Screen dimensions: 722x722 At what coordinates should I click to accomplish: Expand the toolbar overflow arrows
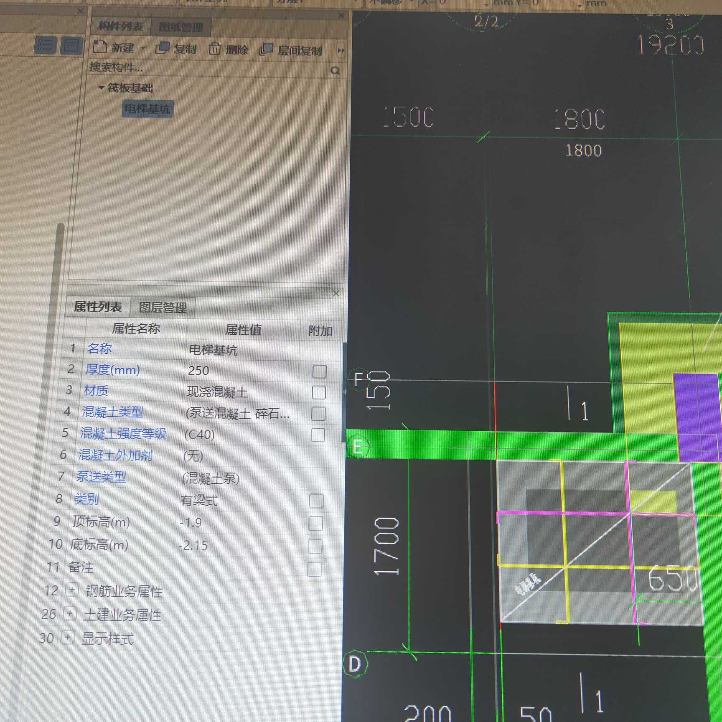[341, 51]
